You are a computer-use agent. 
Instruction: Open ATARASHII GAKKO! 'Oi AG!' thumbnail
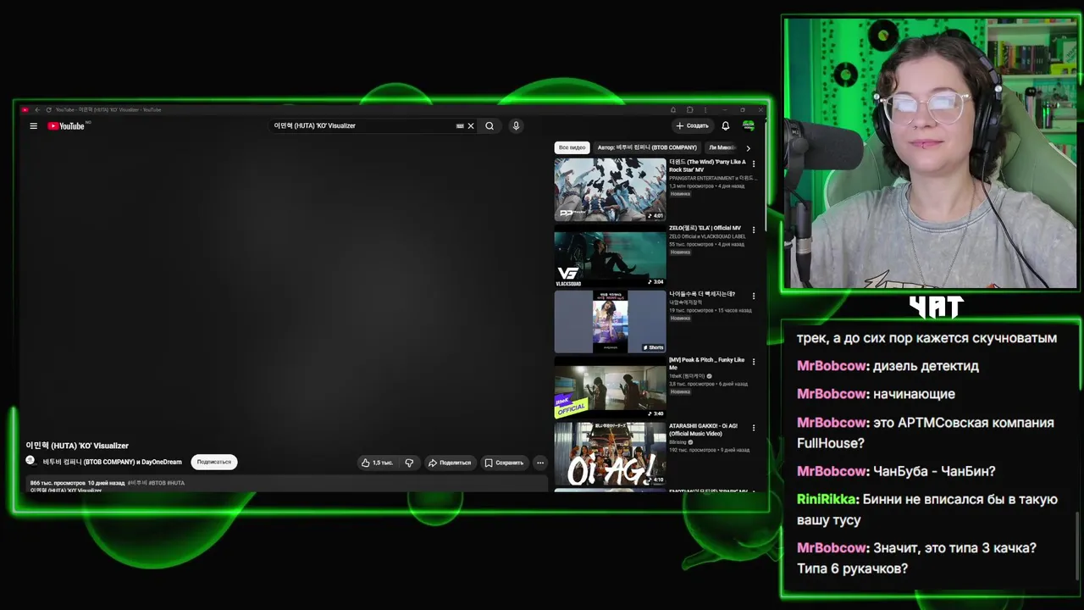pyautogui.click(x=611, y=454)
